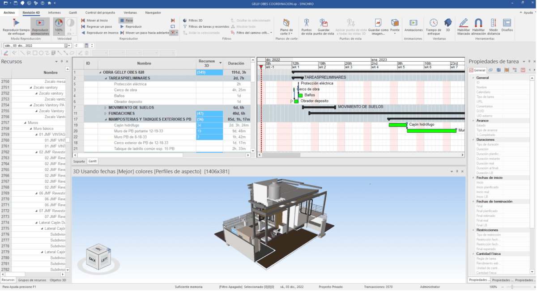Click the 3D house window icon
Image resolution: width=537 pixels, height=291 pixels.
pos(447,23)
